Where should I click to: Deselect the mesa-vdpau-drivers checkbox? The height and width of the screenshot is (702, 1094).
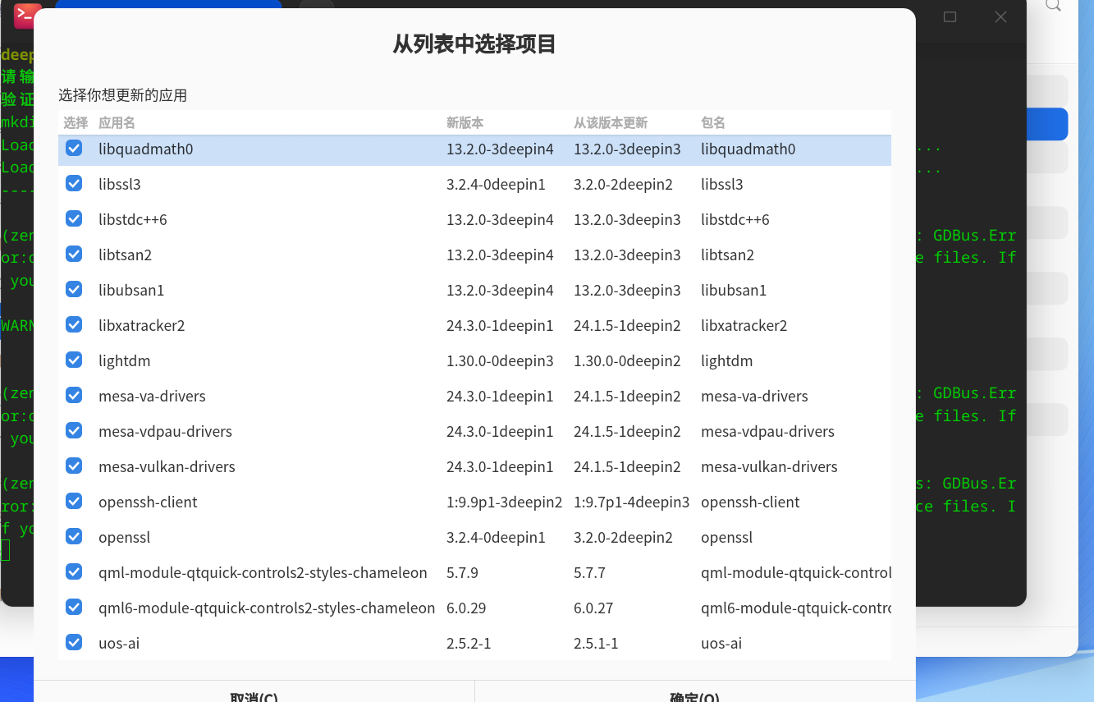click(74, 431)
